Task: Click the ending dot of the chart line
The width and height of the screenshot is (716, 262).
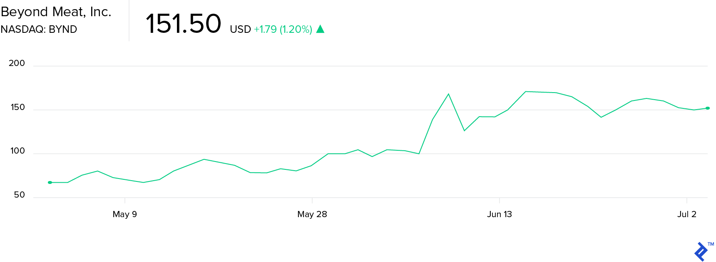Action: tap(708, 108)
